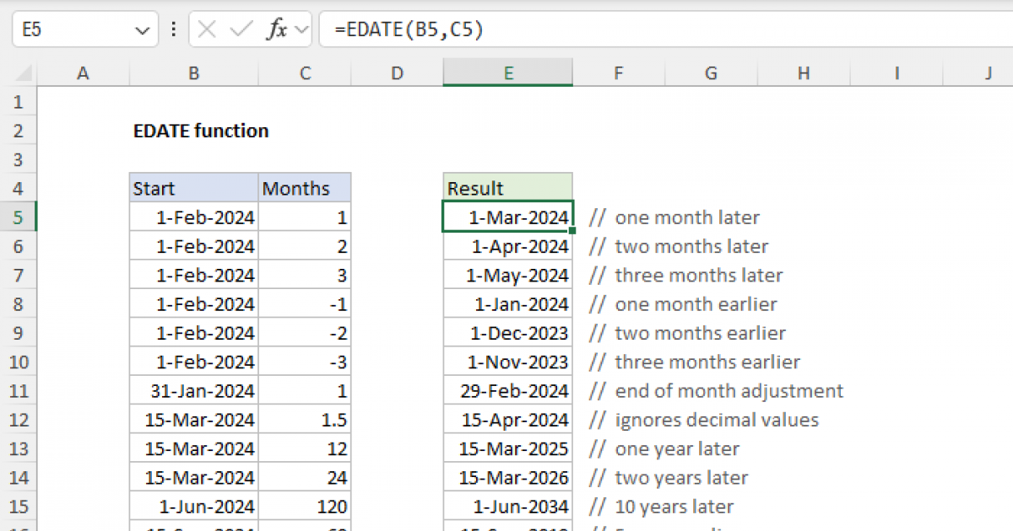Select column B header
Image resolution: width=1013 pixels, height=531 pixels.
[193, 73]
